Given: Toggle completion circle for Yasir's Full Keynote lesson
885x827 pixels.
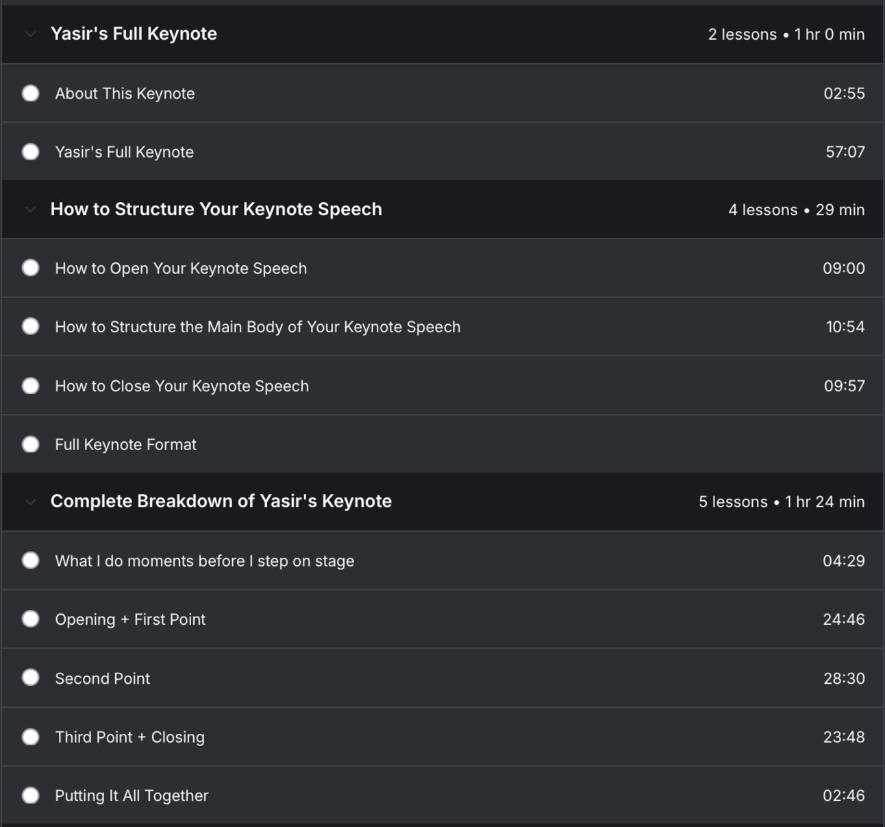Looking at the screenshot, I should tap(31, 152).
